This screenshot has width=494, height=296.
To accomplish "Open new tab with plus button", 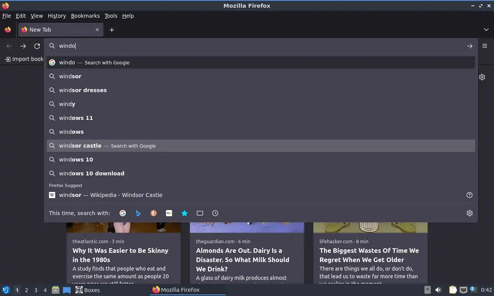I will (x=112, y=30).
